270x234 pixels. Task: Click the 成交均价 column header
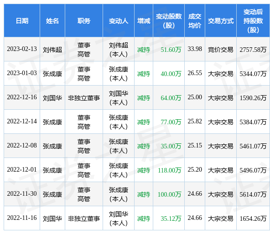coord(195,21)
